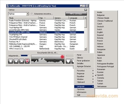The image size is (124, 104).
Task: Select Svenska language option
Action: [106, 78]
